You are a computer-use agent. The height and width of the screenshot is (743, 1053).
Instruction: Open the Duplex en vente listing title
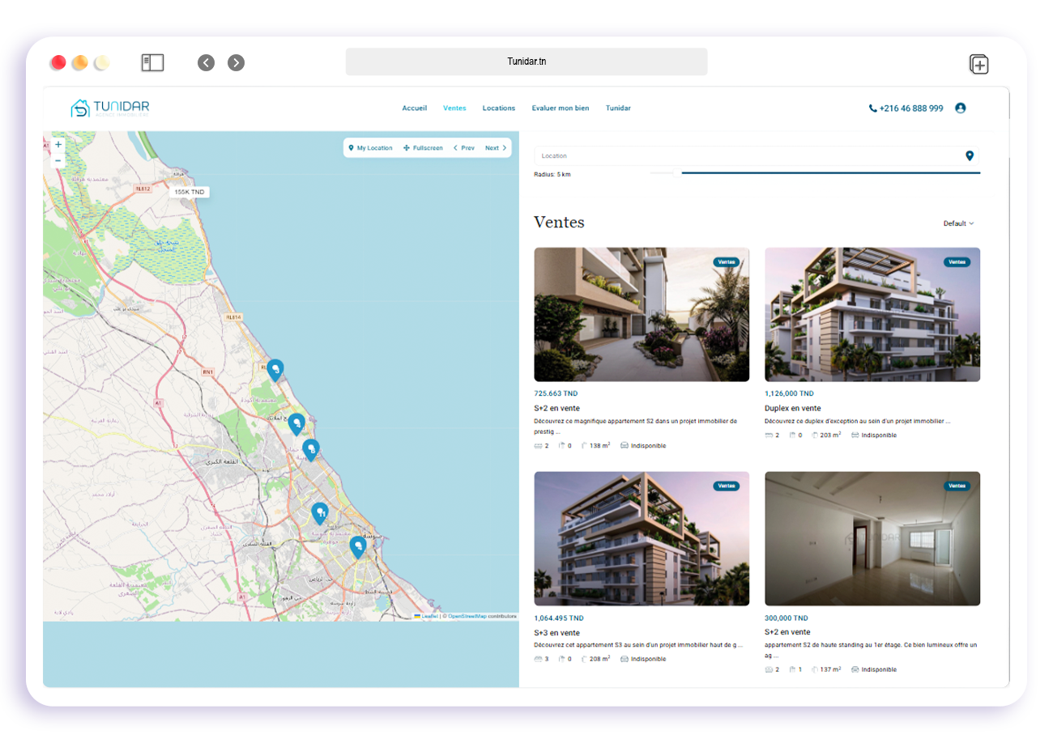click(x=792, y=409)
